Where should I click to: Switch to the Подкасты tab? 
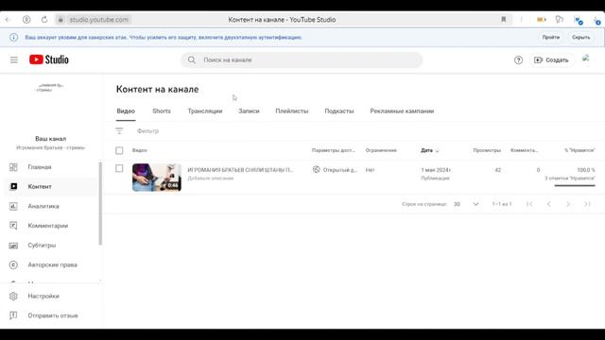339,111
